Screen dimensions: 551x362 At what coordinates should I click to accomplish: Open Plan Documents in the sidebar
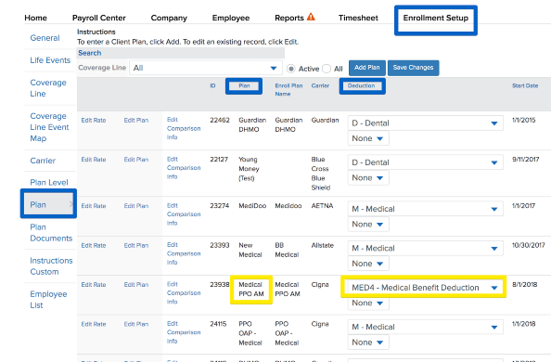[51, 233]
